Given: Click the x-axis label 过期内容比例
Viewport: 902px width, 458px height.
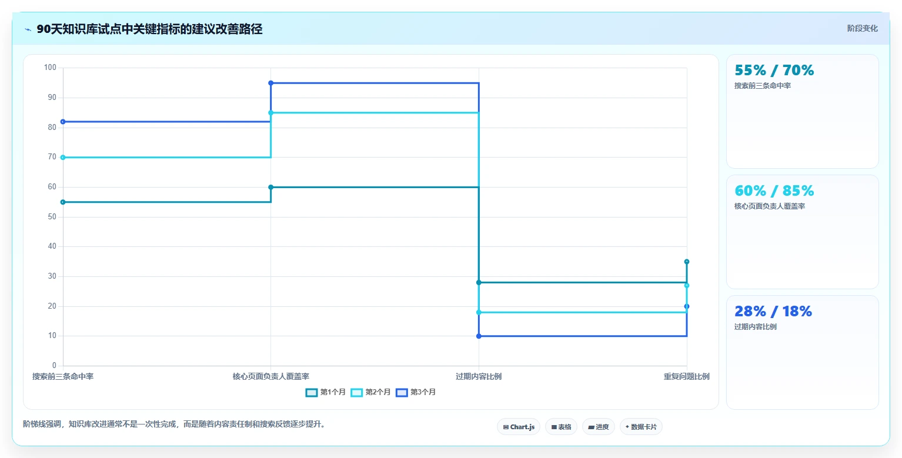Looking at the screenshot, I should point(479,376).
